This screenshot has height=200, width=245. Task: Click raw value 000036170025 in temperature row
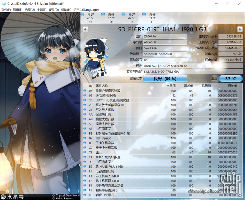point(227,152)
